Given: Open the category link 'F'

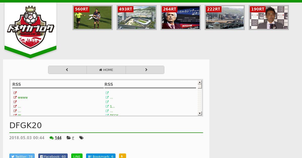Looking at the screenshot, I should 73,138.
